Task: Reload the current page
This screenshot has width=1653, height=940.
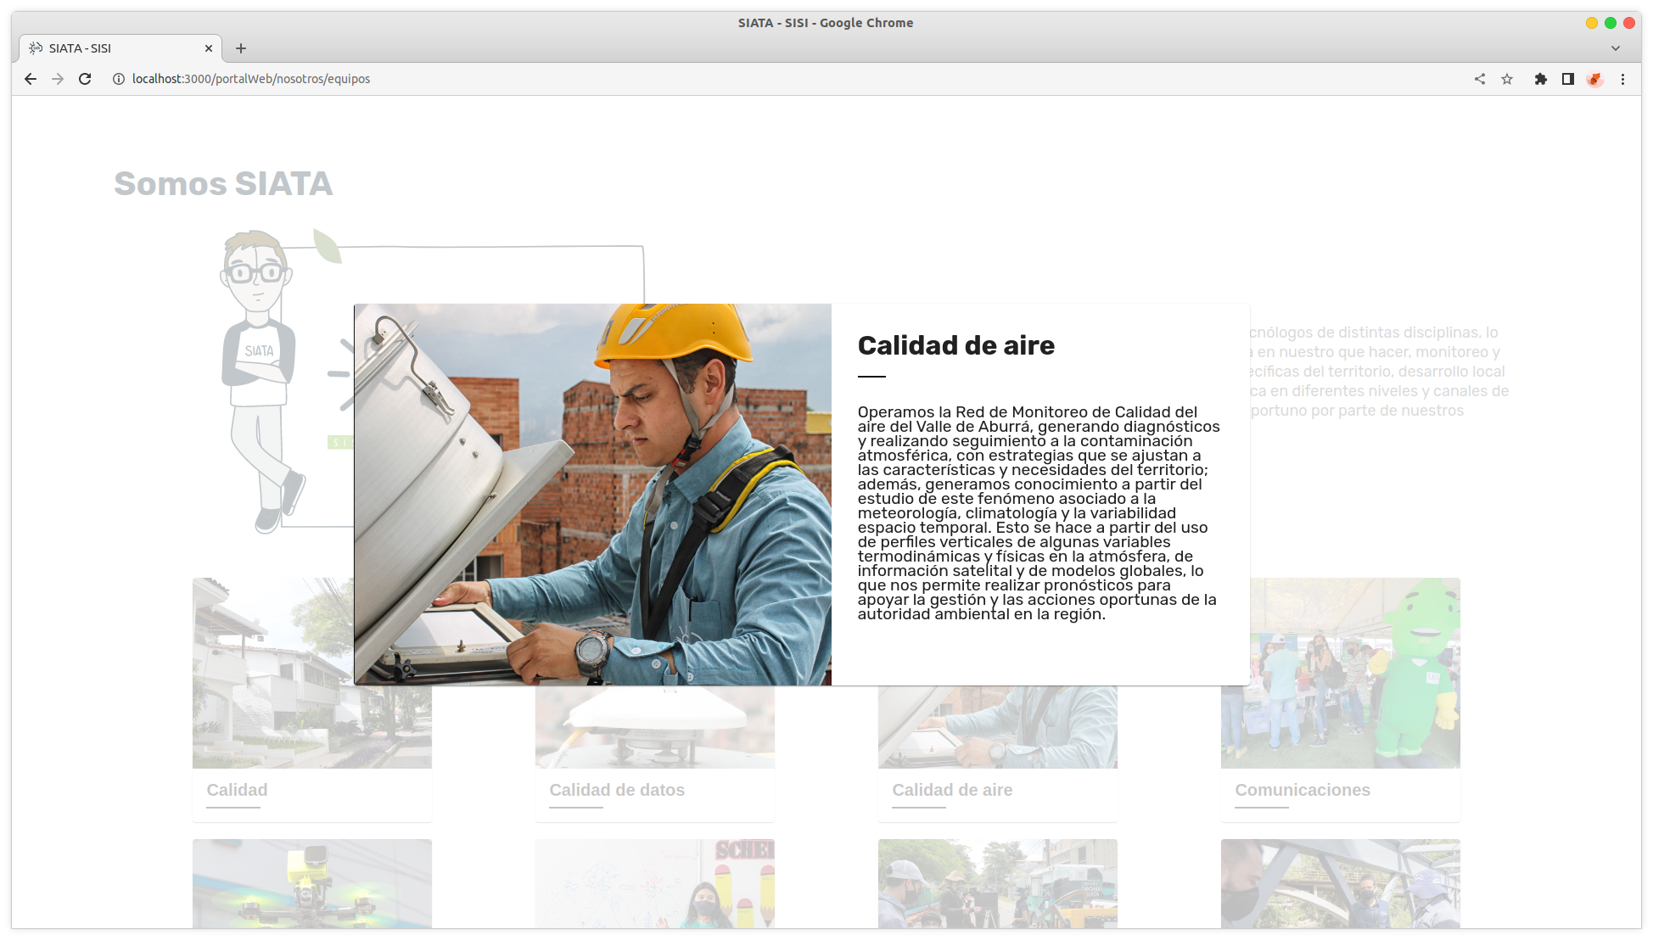Action: pos(85,79)
